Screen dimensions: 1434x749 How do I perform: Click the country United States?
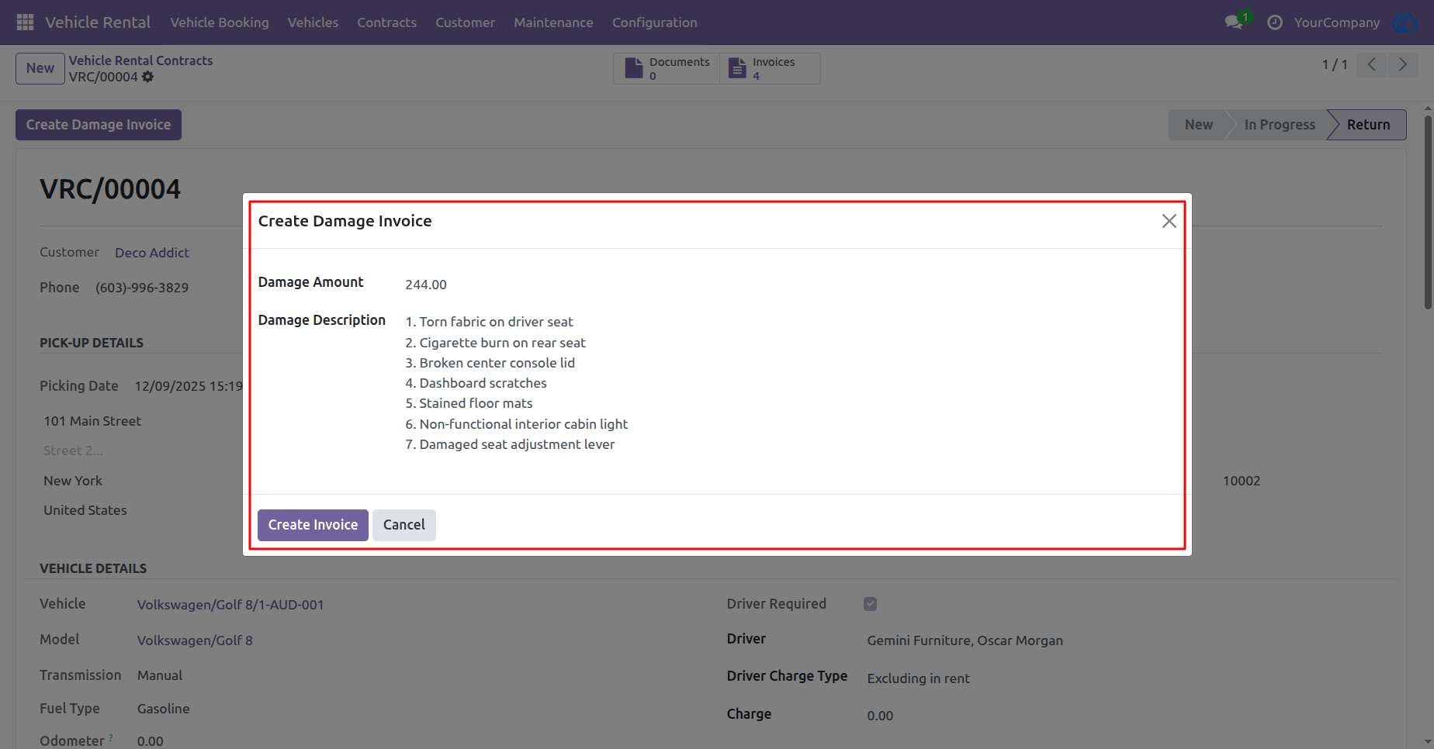[85, 510]
